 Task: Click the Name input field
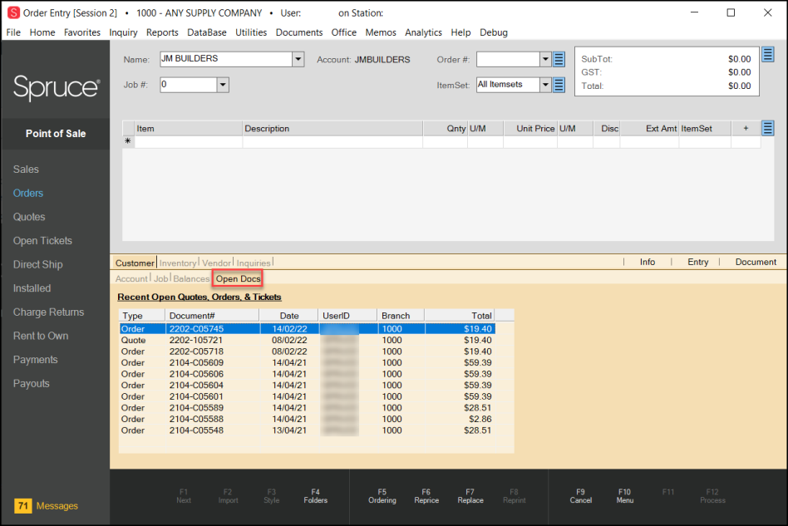226,59
